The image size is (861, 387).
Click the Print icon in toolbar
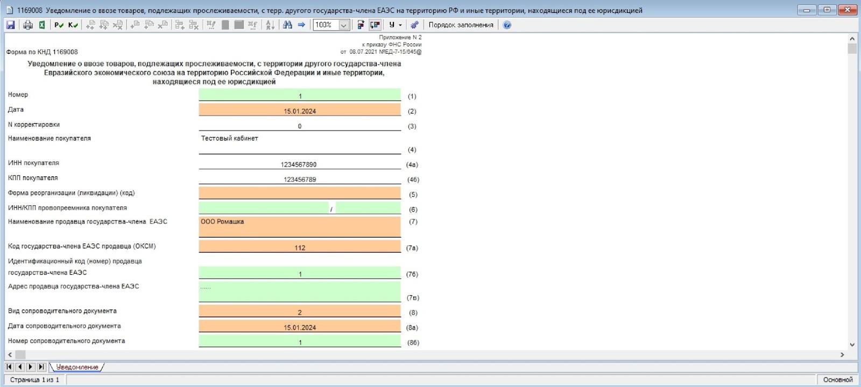point(28,25)
